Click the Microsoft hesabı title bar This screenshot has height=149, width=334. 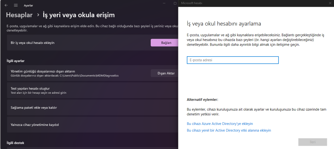245,3
